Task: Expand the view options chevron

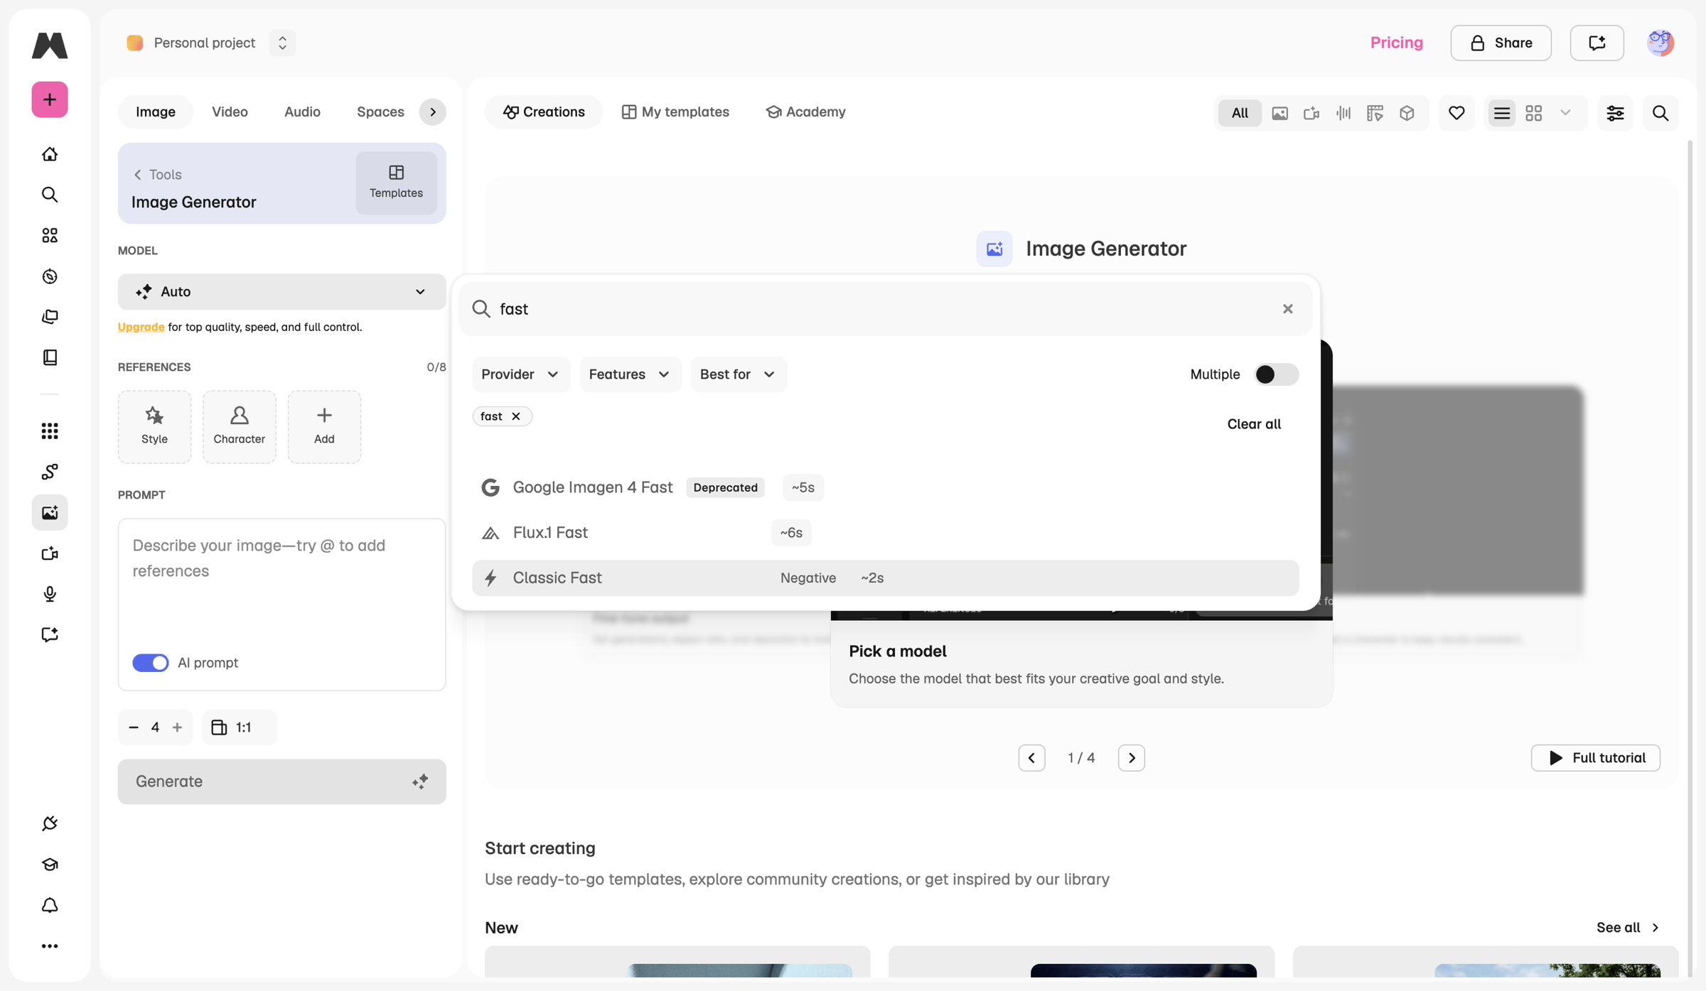Action: [x=1565, y=113]
